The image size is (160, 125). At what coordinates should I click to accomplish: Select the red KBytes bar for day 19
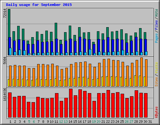(x=94, y=109)
